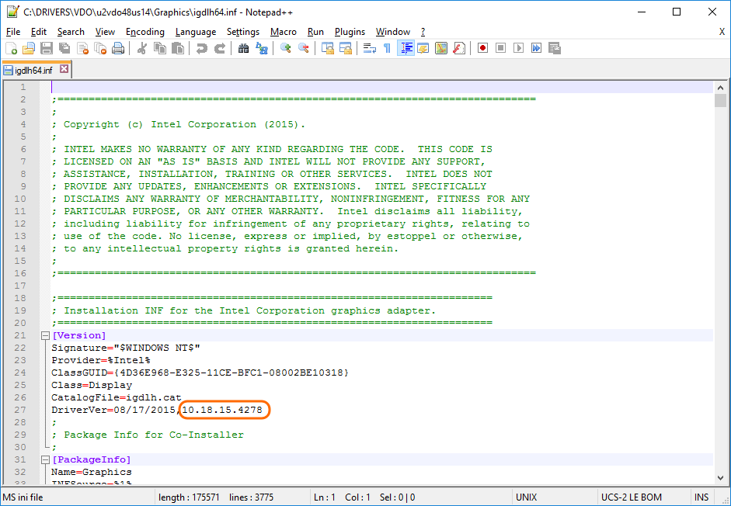Click the Find binoculars icon
The image size is (731, 506).
coord(243,48)
